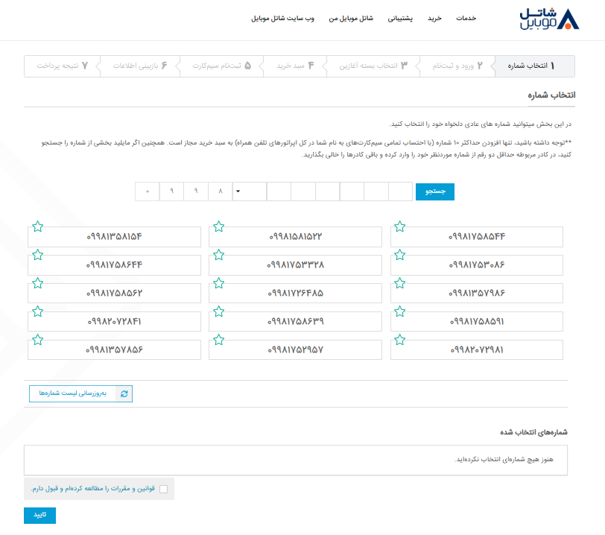Image resolution: width=605 pixels, height=535 pixels.
Task: Choose phone number ۰۹۹۸۱۷۲۶۴۸۵
Action: tap(295, 294)
